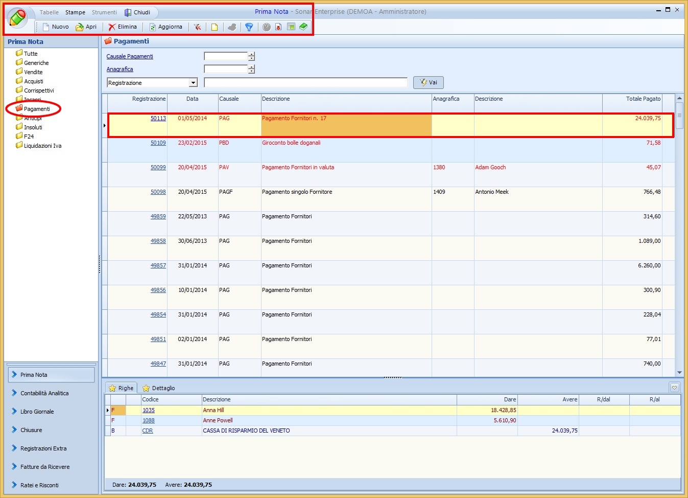Expand the bottom detail panel chevron
This screenshot has width=688, height=498.
(x=674, y=388)
